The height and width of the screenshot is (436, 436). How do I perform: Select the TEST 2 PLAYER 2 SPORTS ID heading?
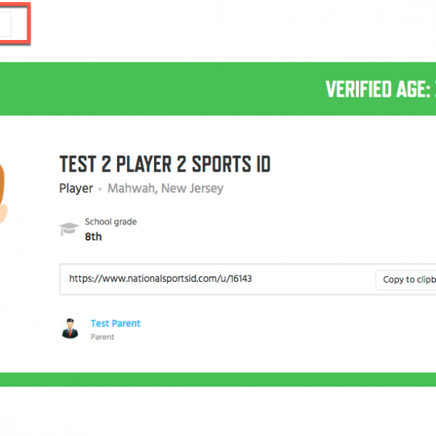165,164
